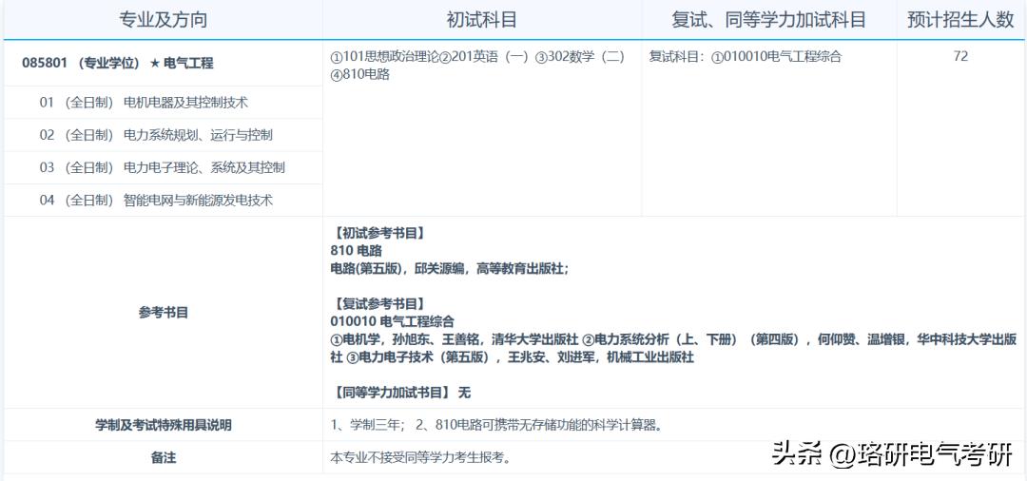The height and width of the screenshot is (481, 1027).
Task: Click the 本专业不接受同等学力考生报考 note
Action: pyautogui.click(x=420, y=457)
